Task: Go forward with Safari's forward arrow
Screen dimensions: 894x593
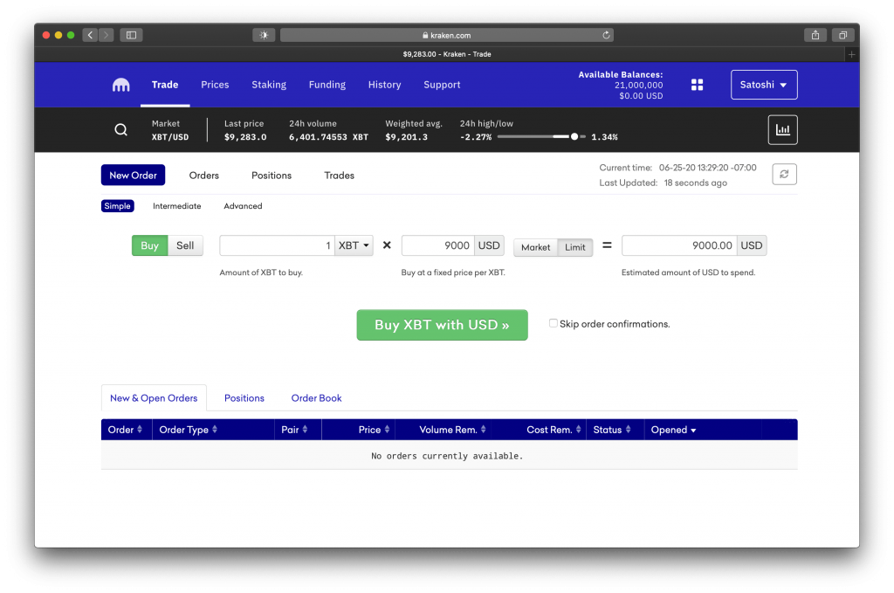Action: coord(106,35)
